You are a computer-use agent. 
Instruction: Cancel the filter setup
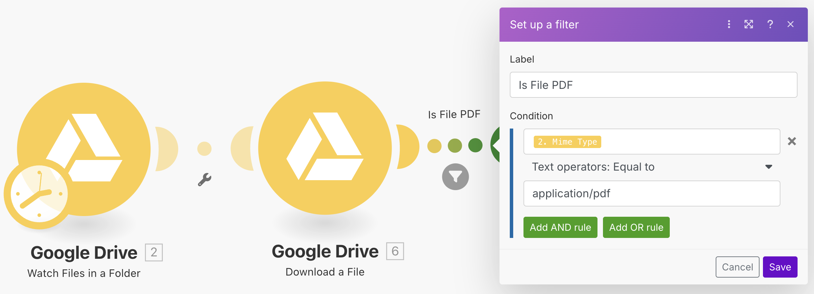click(737, 267)
